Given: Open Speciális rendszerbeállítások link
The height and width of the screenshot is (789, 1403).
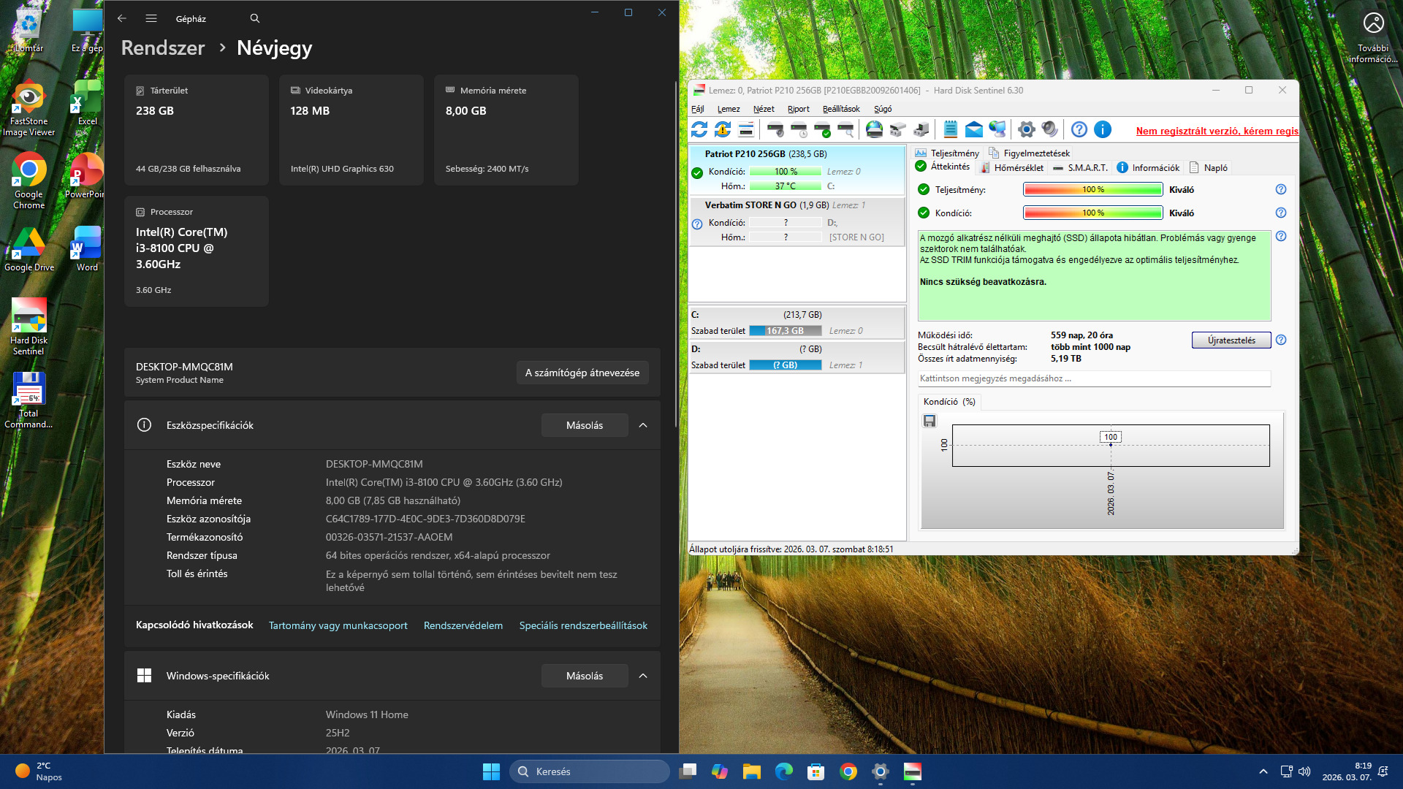Looking at the screenshot, I should [x=583, y=625].
